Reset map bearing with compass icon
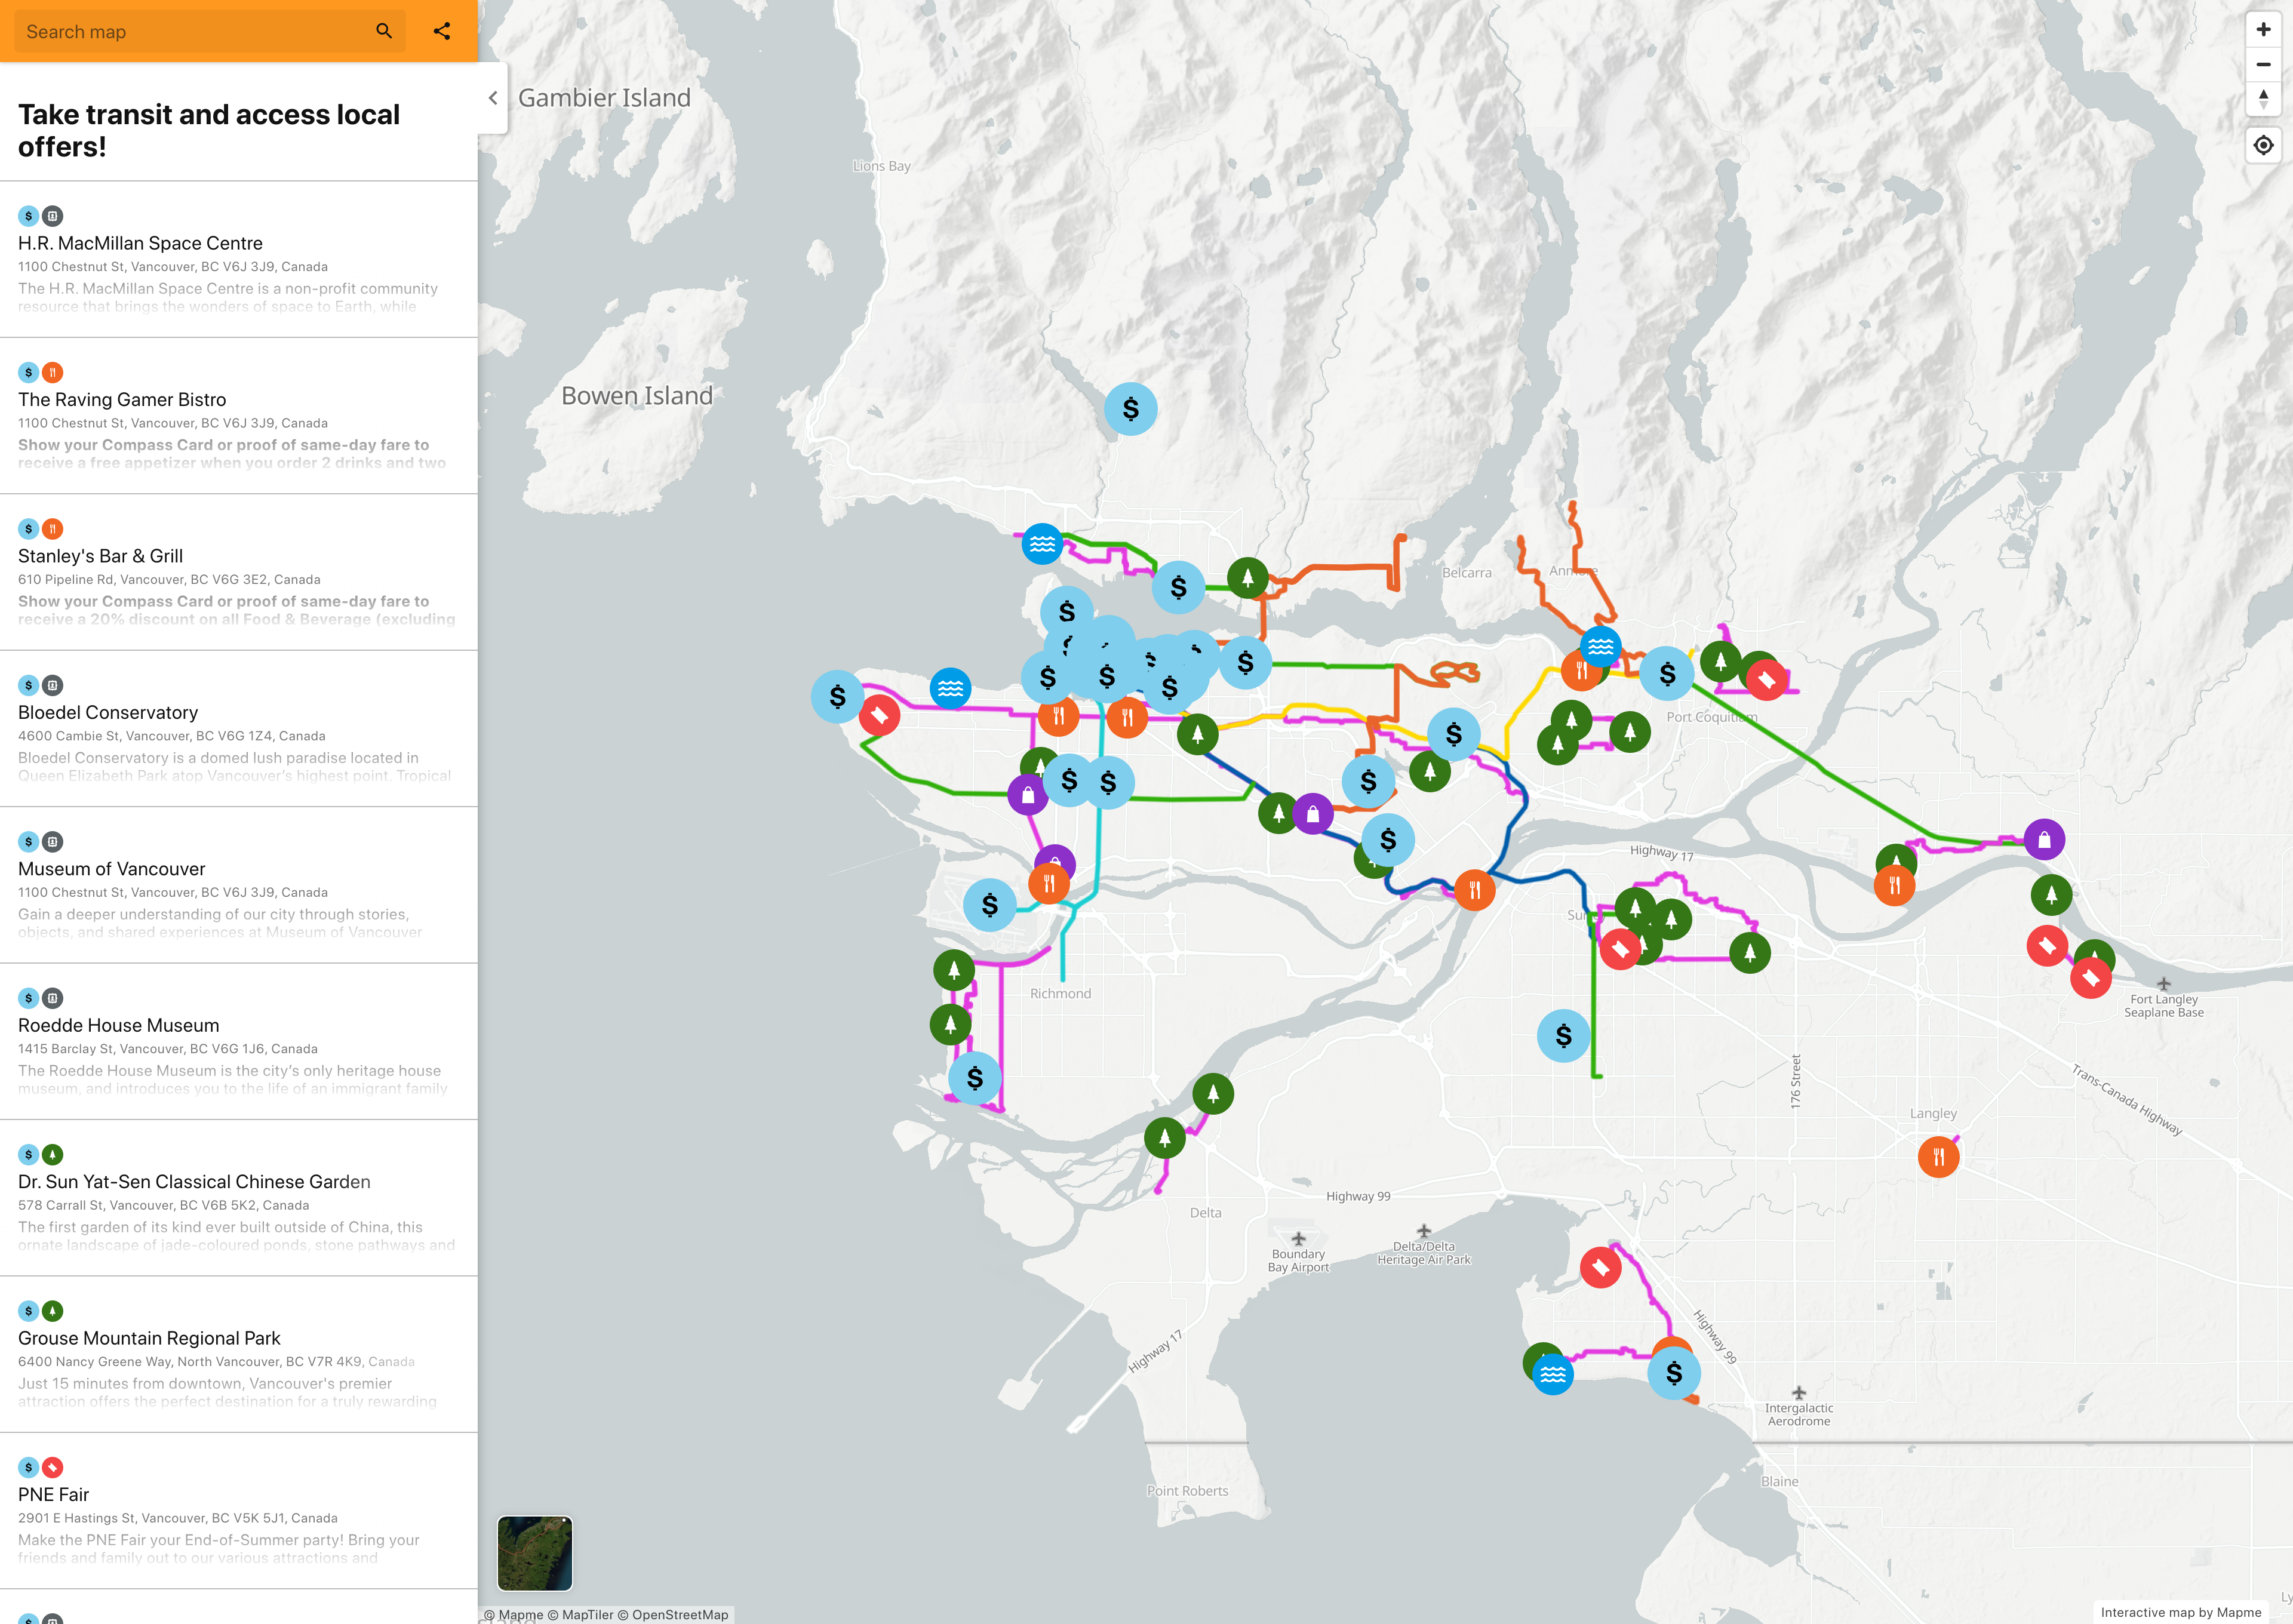Viewport: 2293px width, 1624px height. point(2263,98)
